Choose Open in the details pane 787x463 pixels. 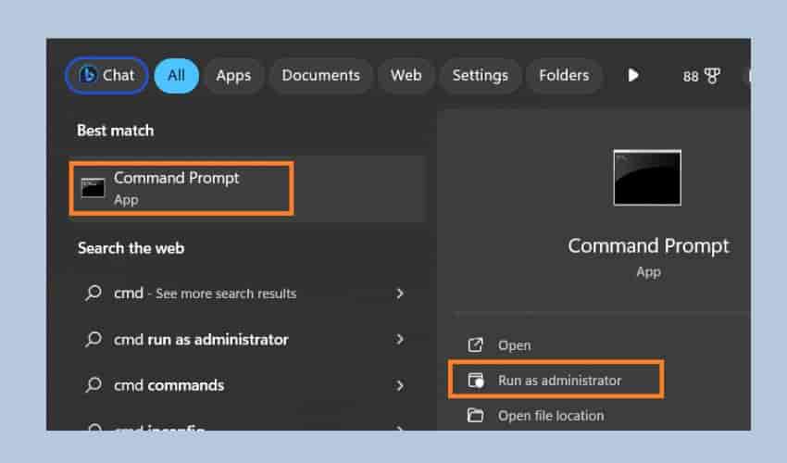tap(514, 345)
